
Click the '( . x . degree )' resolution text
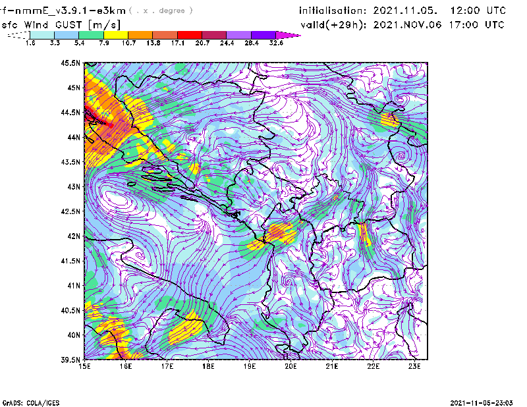[x=161, y=11]
